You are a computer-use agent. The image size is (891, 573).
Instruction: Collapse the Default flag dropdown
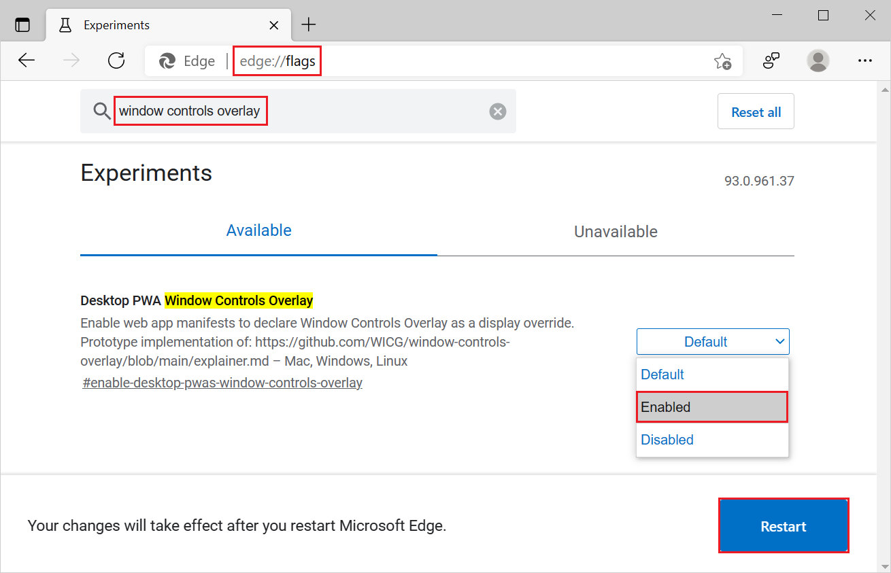tap(713, 341)
